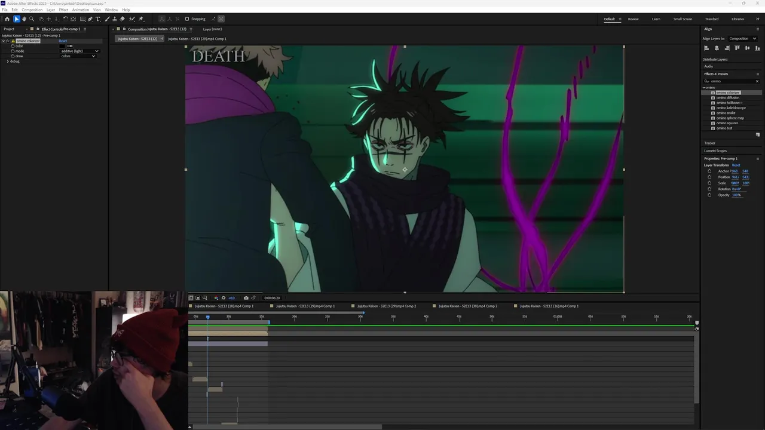This screenshot has height=430, width=765.
Task: Align layers horizontal center
Action: pyautogui.click(x=717, y=48)
